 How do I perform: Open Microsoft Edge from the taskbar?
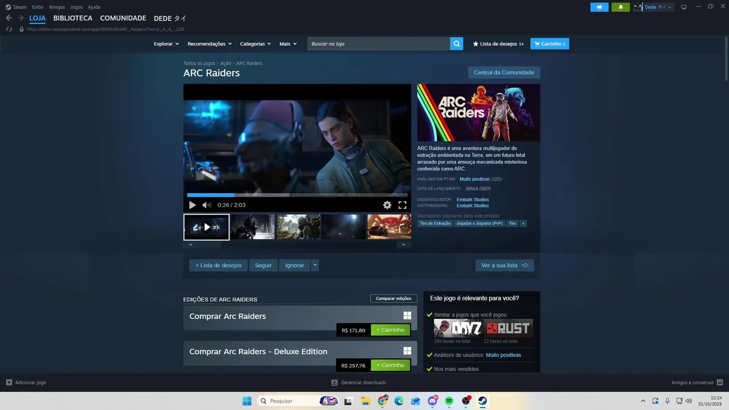399,401
